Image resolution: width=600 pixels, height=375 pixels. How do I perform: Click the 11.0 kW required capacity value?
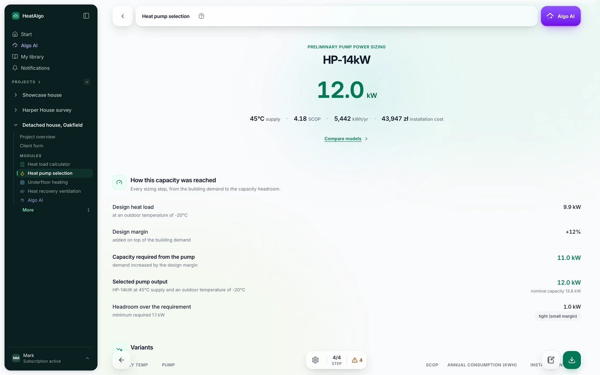(x=569, y=258)
